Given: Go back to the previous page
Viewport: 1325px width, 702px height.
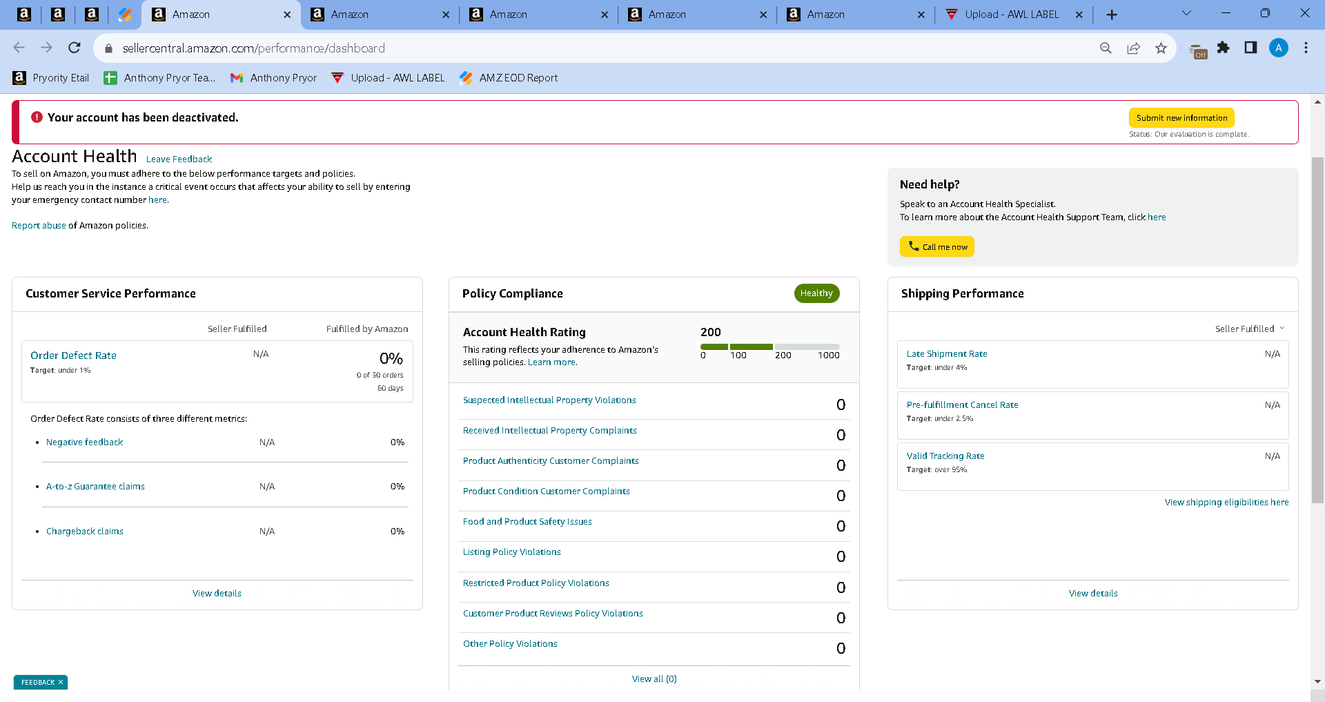Looking at the screenshot, I should (x=19, y=48).
